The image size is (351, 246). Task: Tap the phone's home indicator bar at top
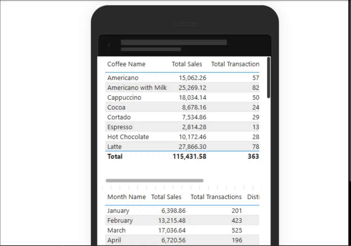185,24
